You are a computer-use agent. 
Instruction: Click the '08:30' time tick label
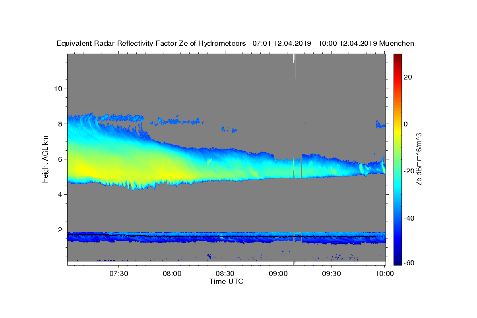coord(225,273)
